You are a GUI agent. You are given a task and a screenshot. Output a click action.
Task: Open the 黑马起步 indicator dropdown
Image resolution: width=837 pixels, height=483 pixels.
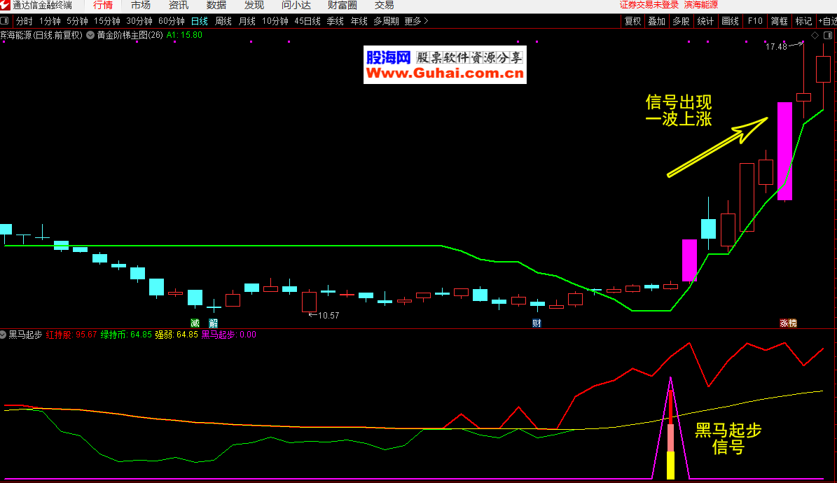pos(4,335)
